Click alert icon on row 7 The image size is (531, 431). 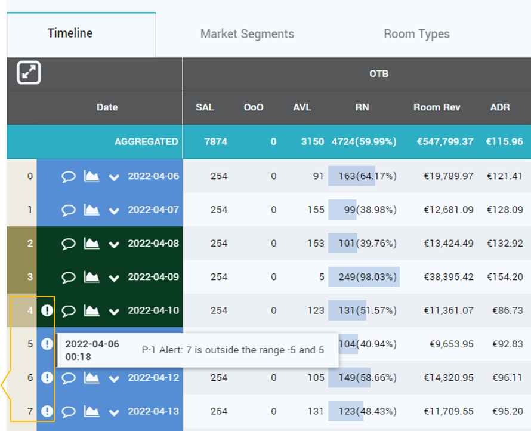point(47,411)
